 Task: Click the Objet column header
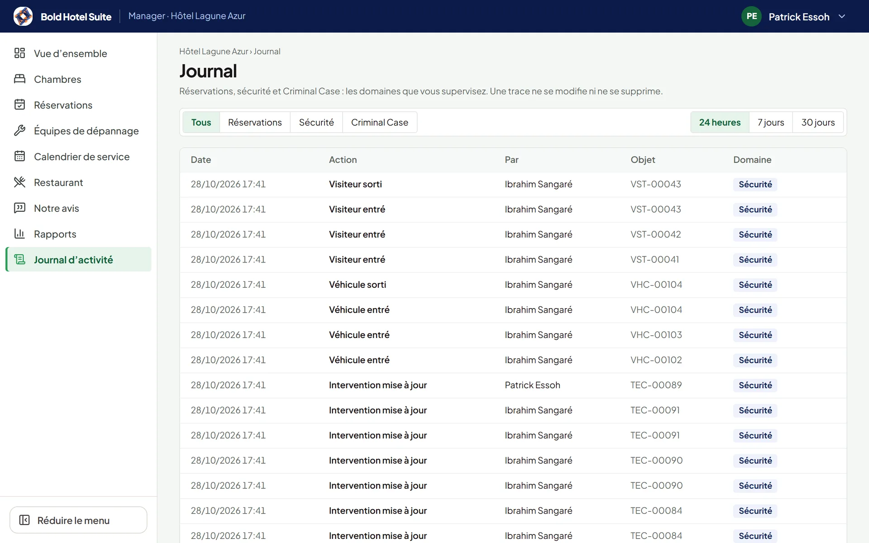click(x=643, y=160)
